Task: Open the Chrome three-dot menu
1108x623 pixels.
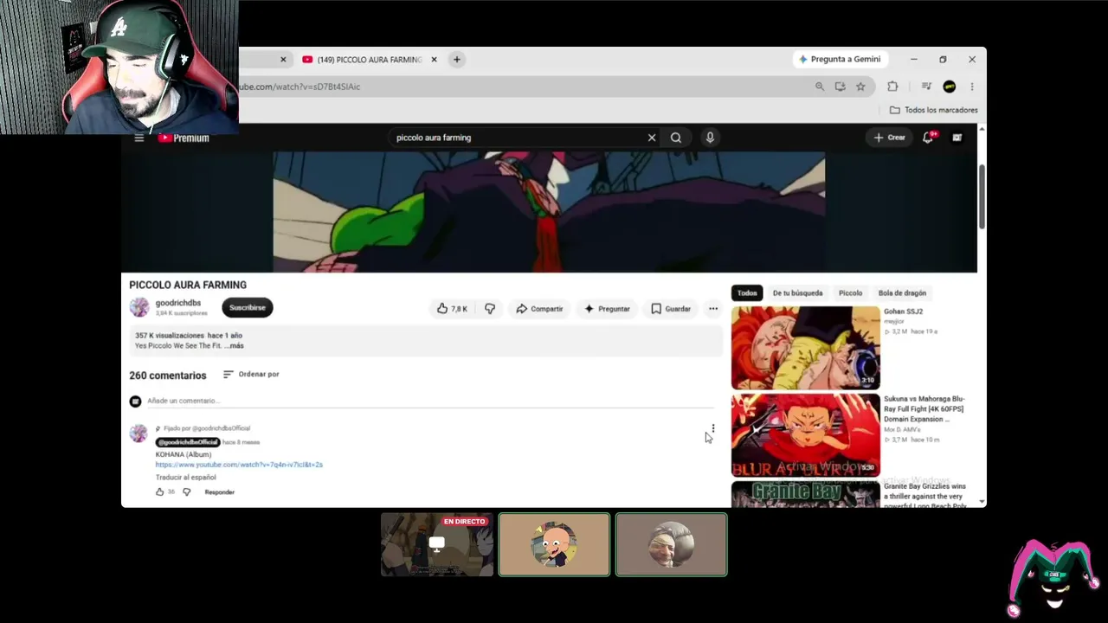Action: 972,87
